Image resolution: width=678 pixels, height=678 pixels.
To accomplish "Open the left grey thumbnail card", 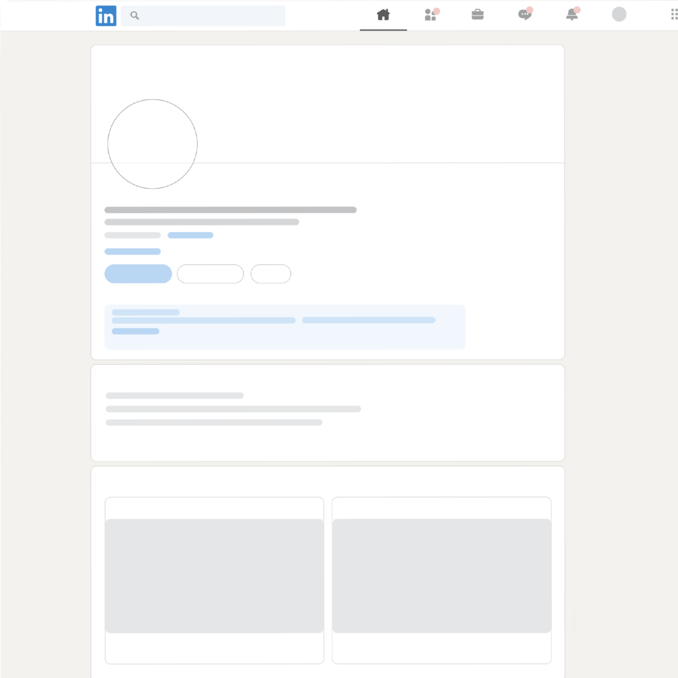I will [214, 576].
